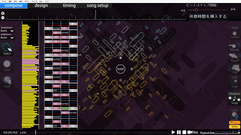Select the G7S note block

(73, 108)
